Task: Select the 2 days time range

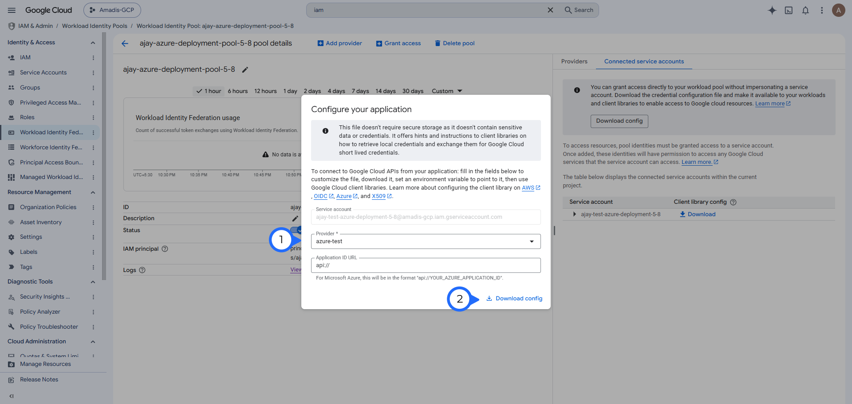Action: point(312,91)
